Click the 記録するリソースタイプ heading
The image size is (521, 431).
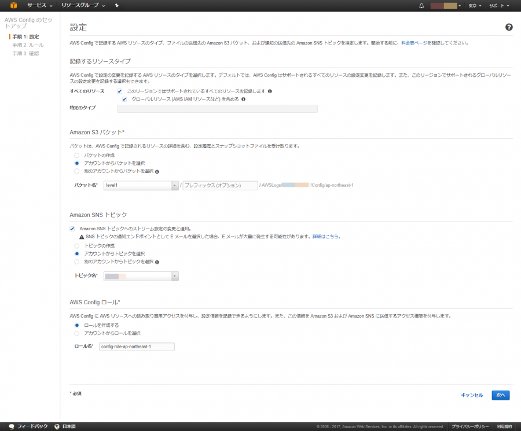100,61
